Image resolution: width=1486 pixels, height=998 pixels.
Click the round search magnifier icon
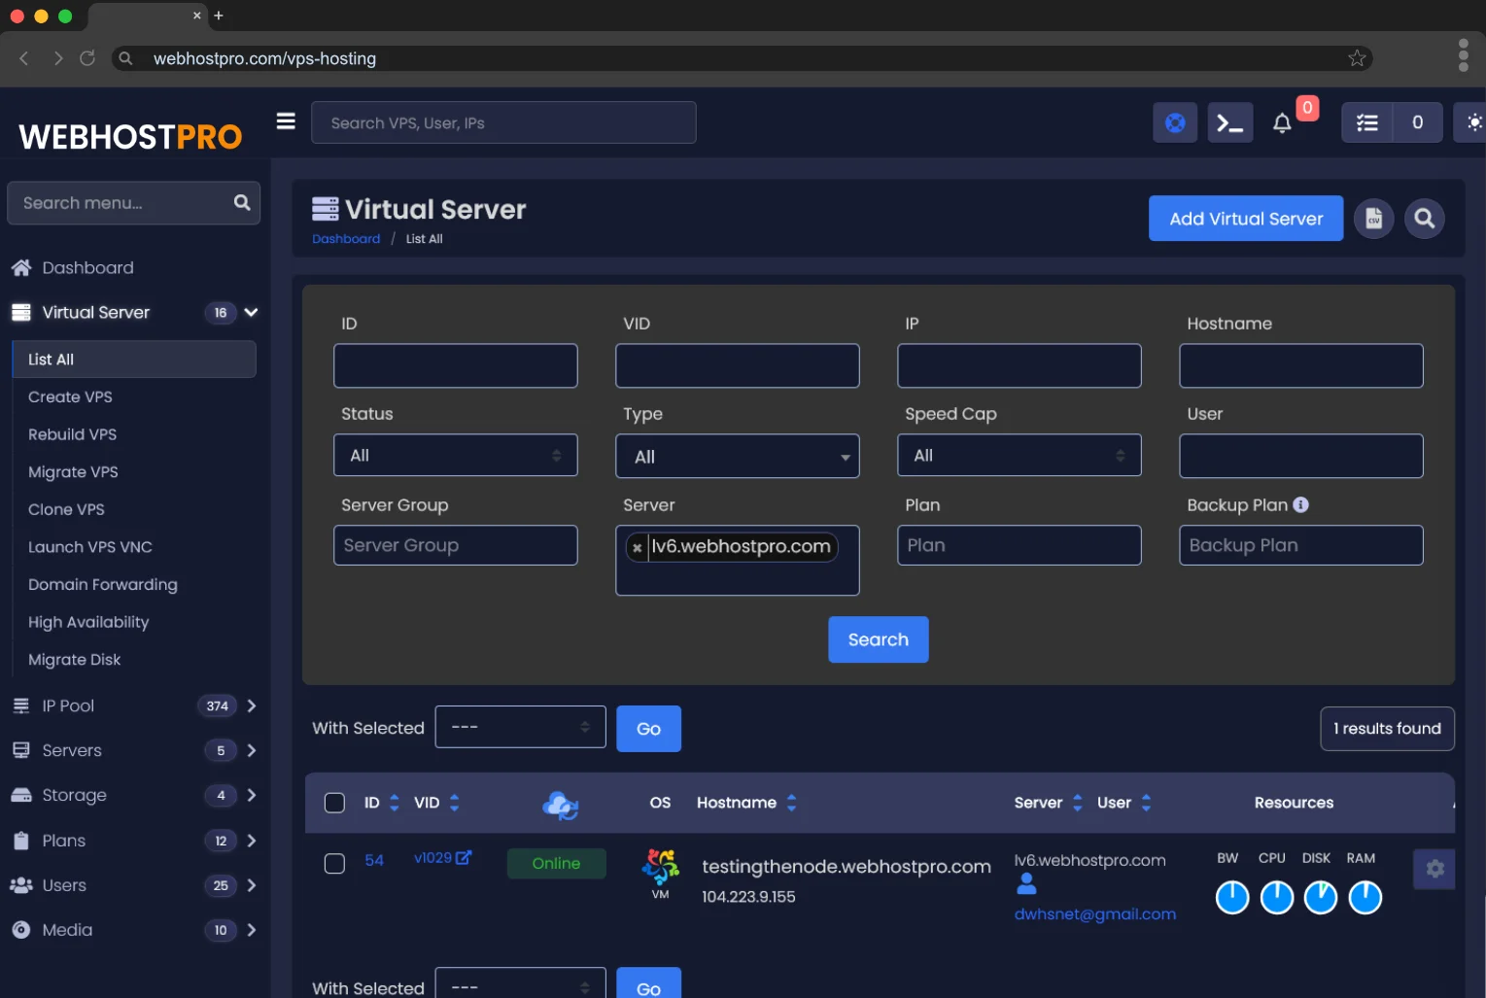tap(1425, 219)
